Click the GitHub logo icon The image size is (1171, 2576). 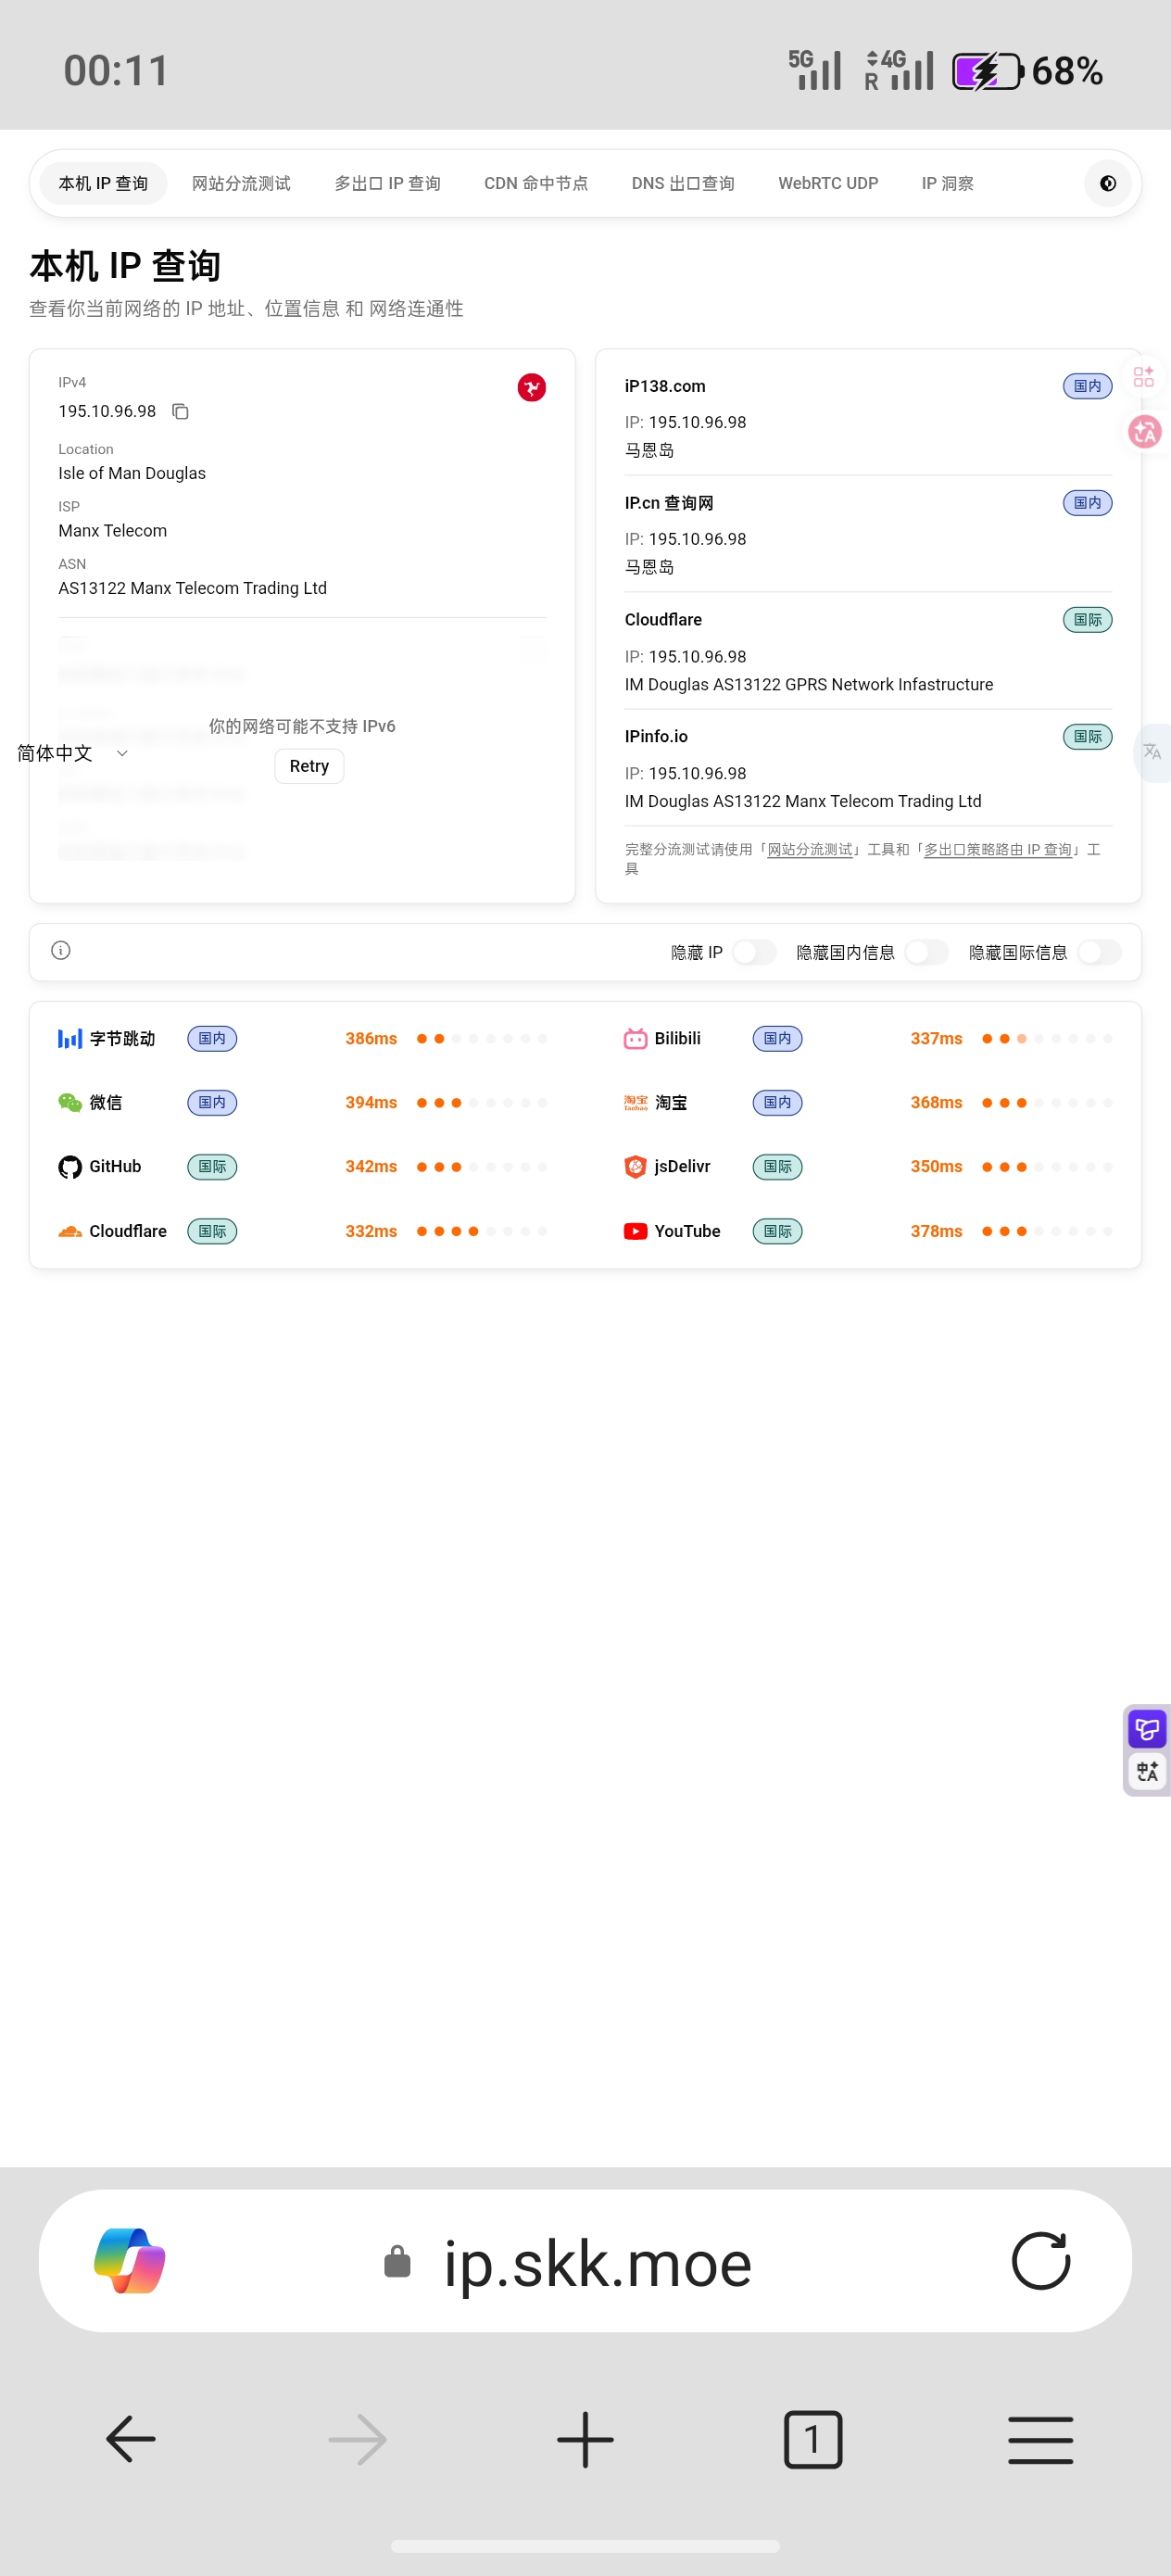click(70, 1167)
